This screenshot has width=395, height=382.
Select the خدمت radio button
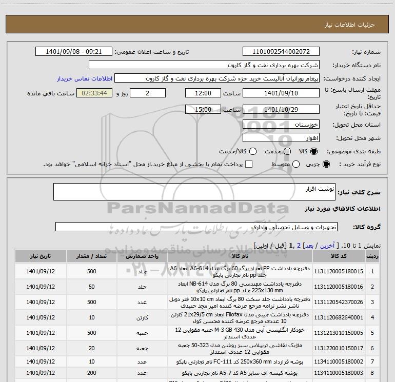click(x=287, y=151)
